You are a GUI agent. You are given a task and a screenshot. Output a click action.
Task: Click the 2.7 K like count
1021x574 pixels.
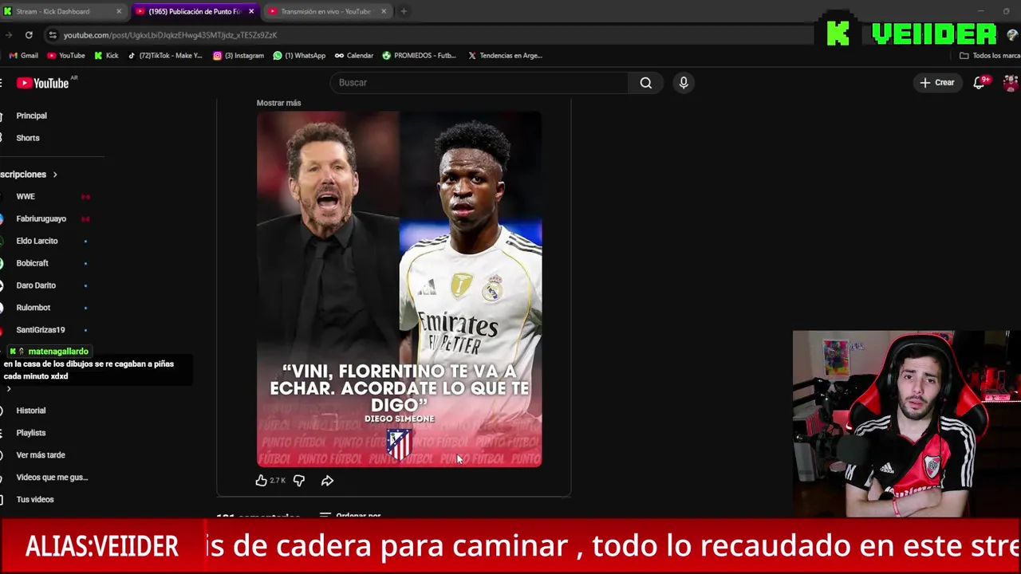coord(278,481)
